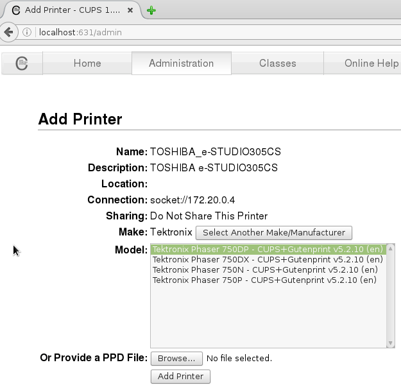Click scroll up arrow of model list
The width and height of the screenshot is (401, 392).
click(391, 248)
